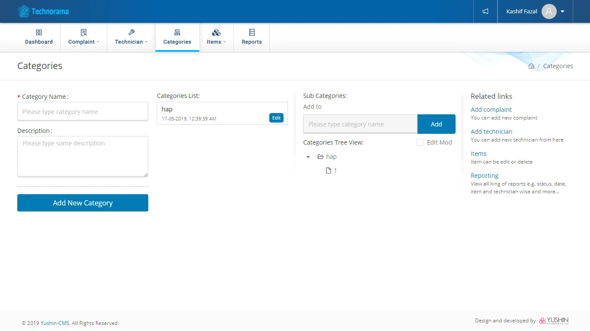590x331 pixels.
Task: Click Edit button on hap category
Action: coord(276,118)
